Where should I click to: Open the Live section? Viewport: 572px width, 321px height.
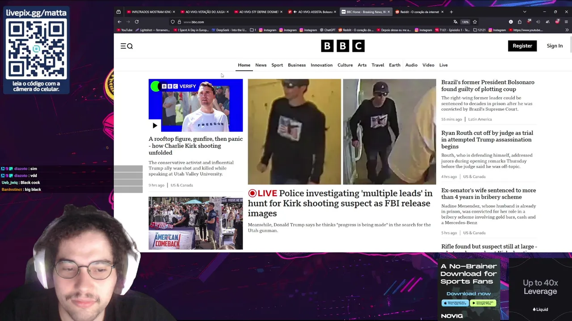click(443, 65)
